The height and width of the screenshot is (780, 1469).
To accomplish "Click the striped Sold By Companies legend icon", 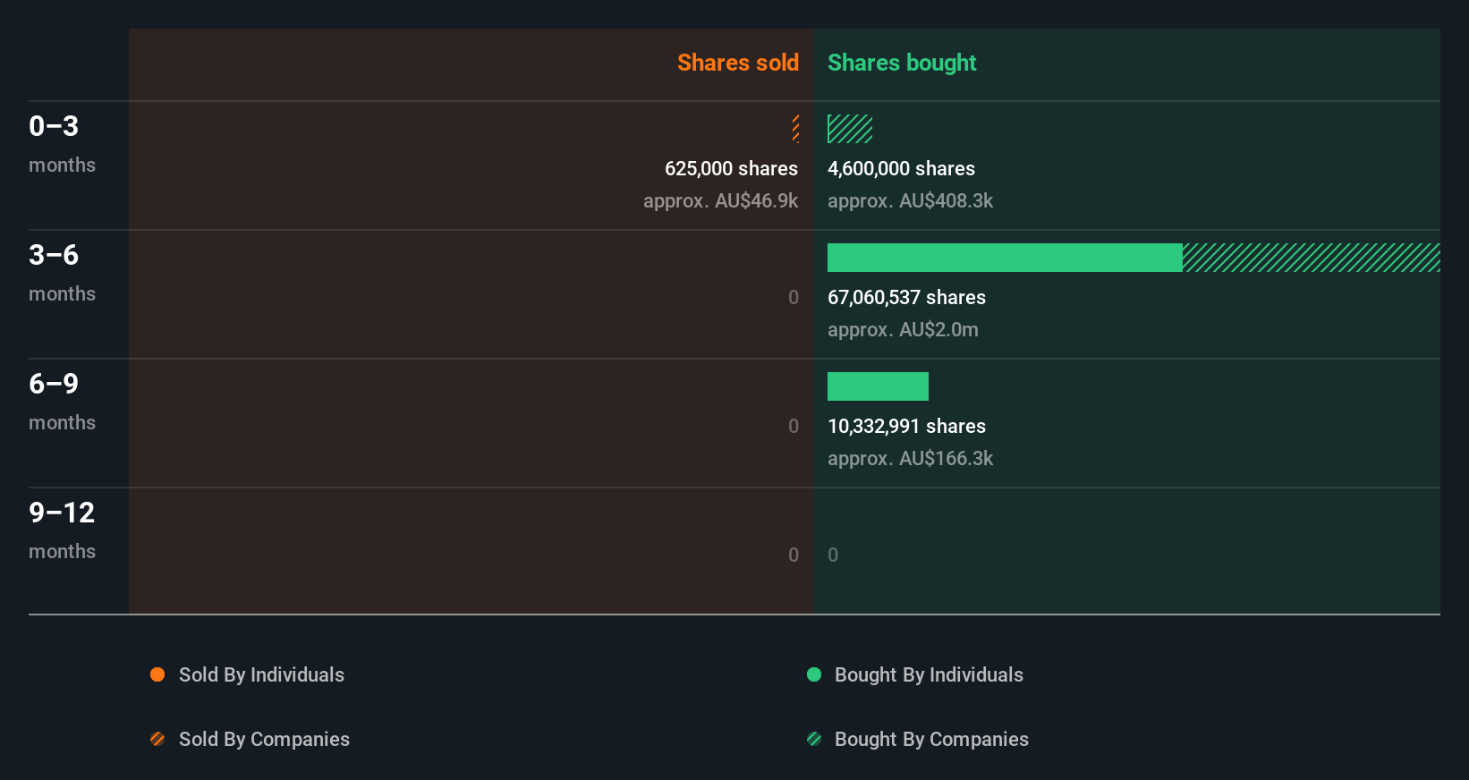I will (x=157, y=739).
